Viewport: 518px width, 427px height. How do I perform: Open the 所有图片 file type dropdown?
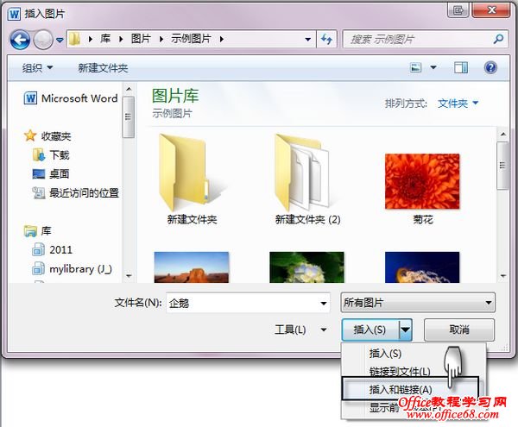(x=418, y=302)
